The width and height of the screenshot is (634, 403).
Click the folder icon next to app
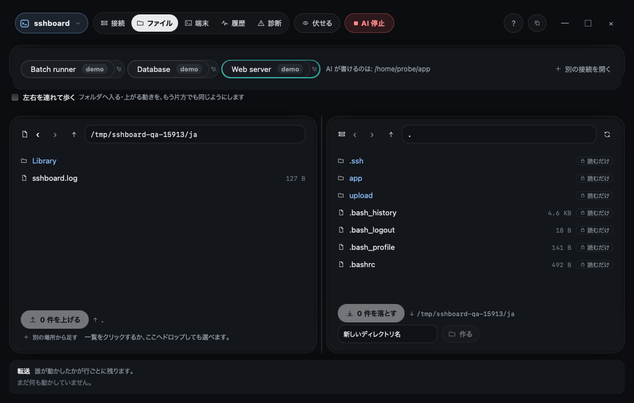pyautogui.click(x=341, y=178)
